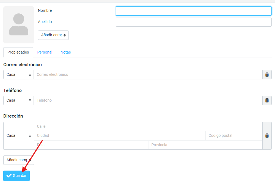Open the email type Casa dropdown

point(19,75)
